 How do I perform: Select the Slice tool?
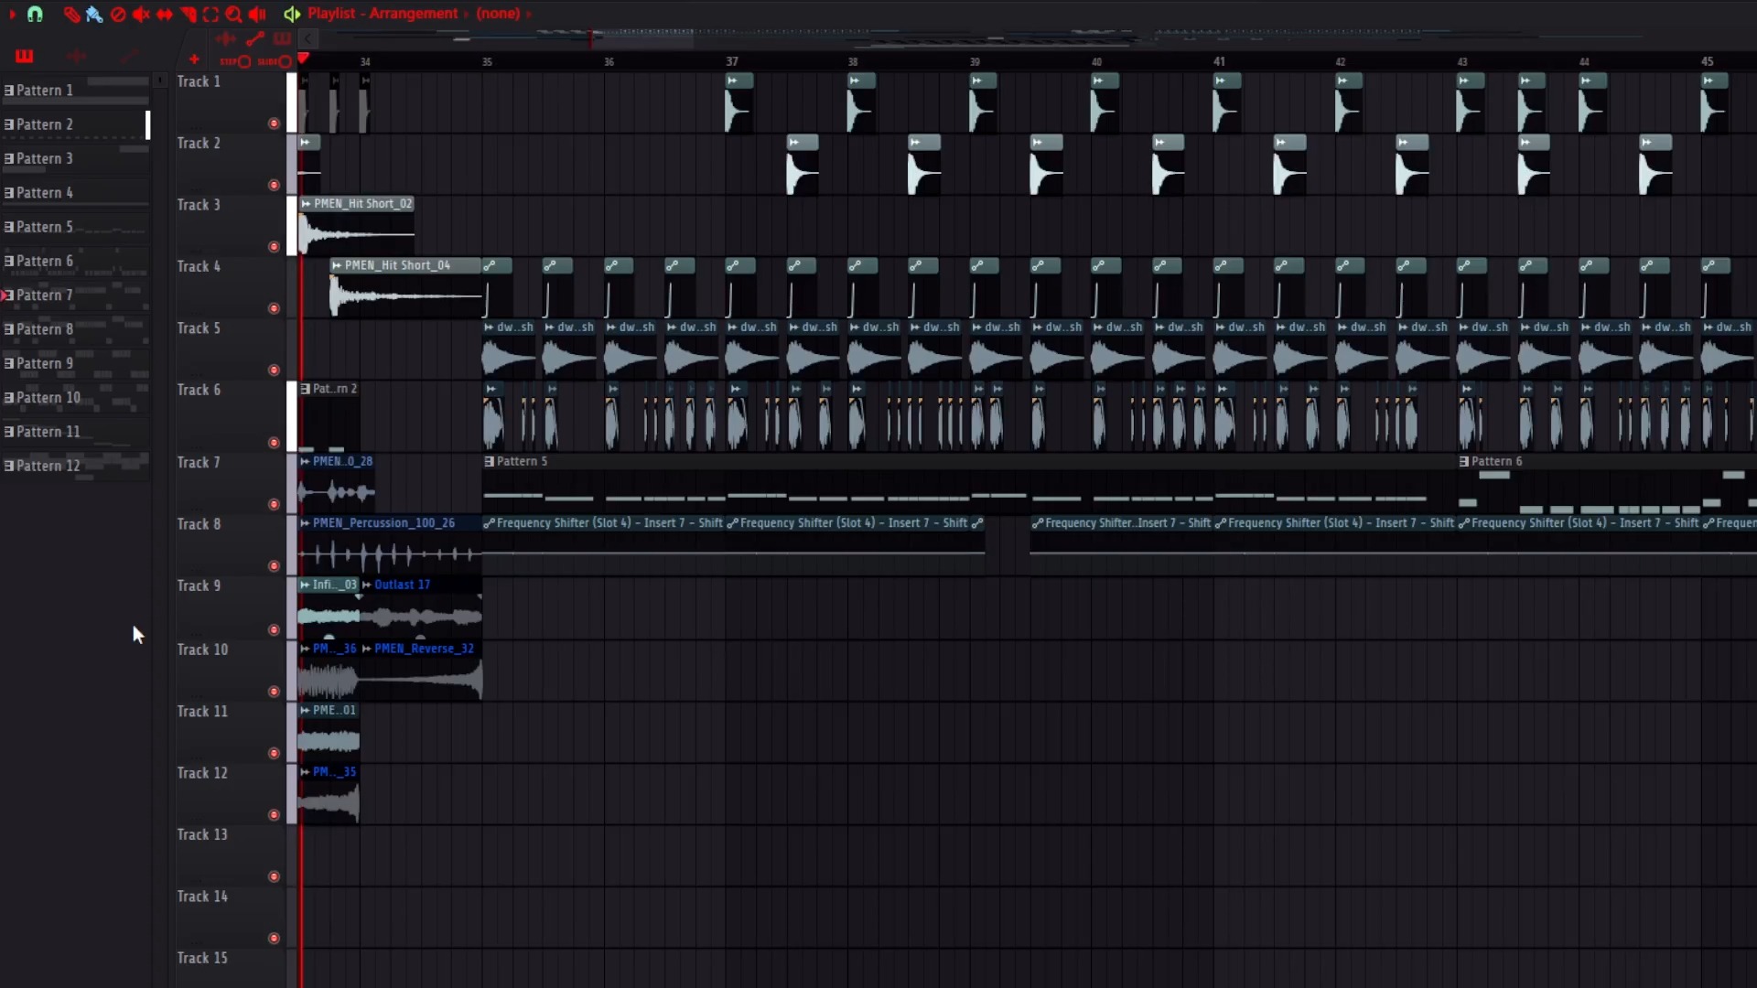[x=188, y=14]
